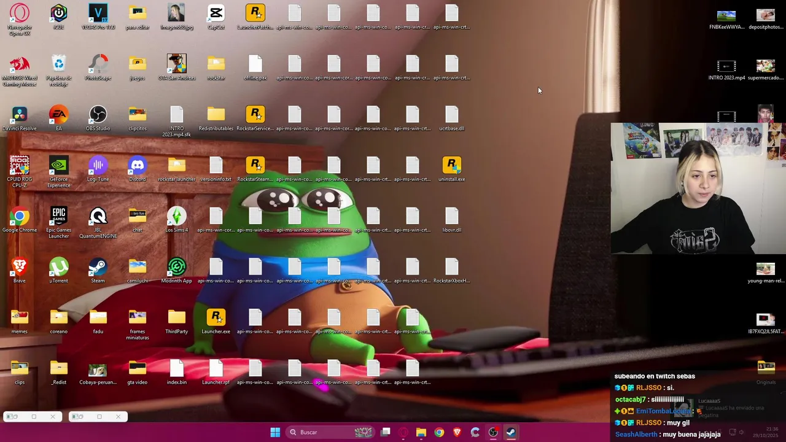Select the Papelera de reciclaje icon
This screenshot has width=786, height=442.
pyautogui.click(x=59, y=71)
